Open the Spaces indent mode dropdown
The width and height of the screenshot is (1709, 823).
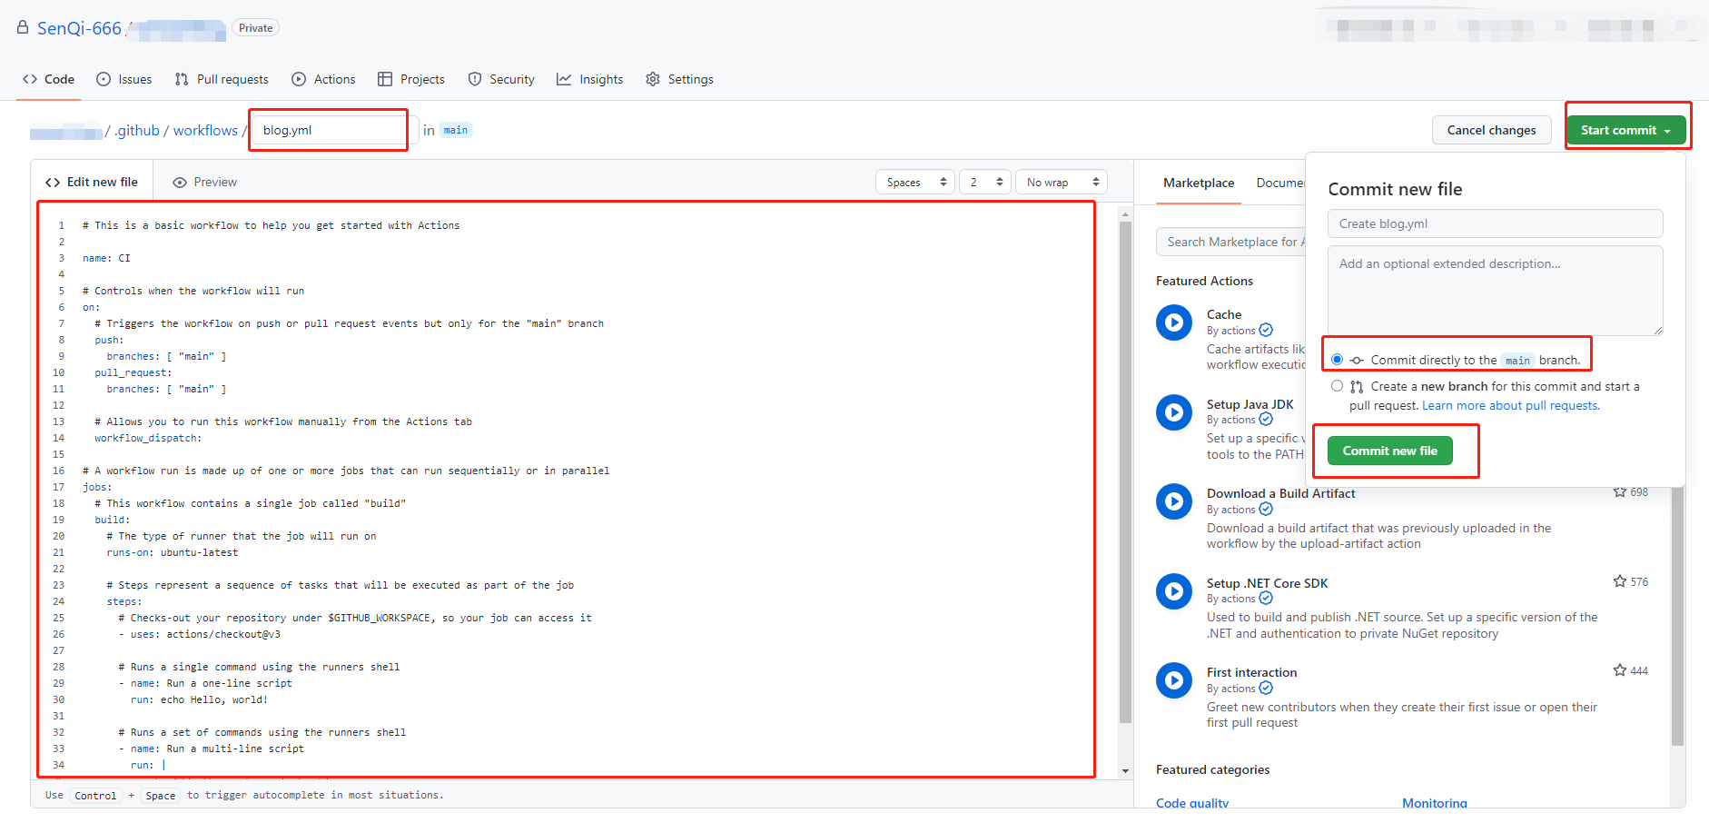tap(915, 182)
